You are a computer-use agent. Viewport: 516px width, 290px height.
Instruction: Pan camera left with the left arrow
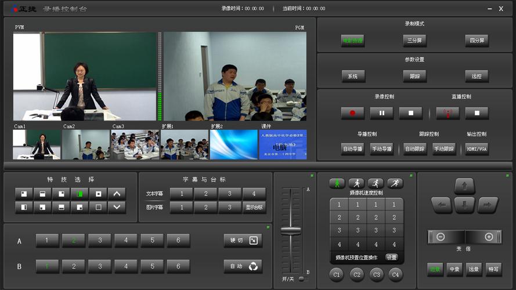442,205
